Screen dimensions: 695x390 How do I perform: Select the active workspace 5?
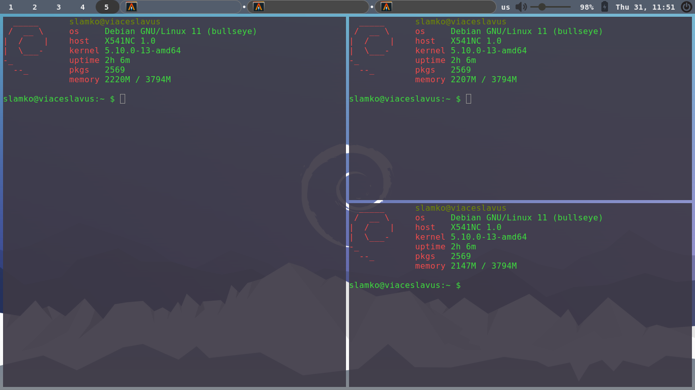(x=106, y=7)
